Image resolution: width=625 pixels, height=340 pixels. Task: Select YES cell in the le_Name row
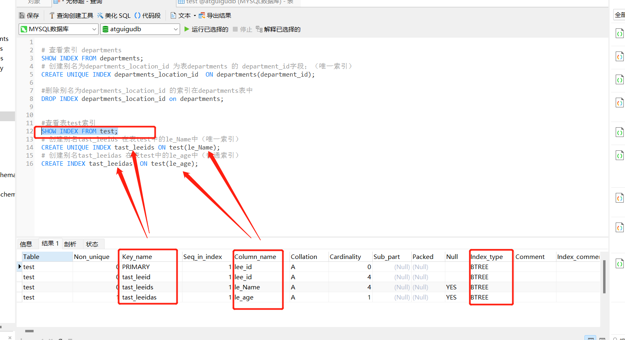coord(457,287)
